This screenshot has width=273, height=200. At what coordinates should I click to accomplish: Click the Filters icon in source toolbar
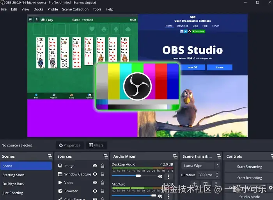coord(91,145)
